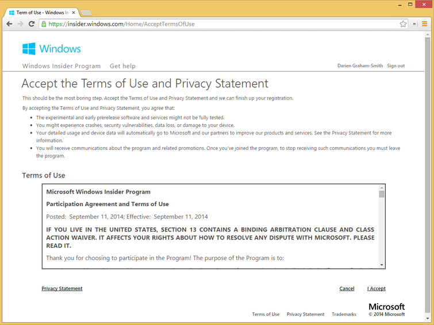The height and width of the screenshot is (325, 434).
Task: Click 'Thank you for choosing to participate' line
Action: tap(165, 258)
